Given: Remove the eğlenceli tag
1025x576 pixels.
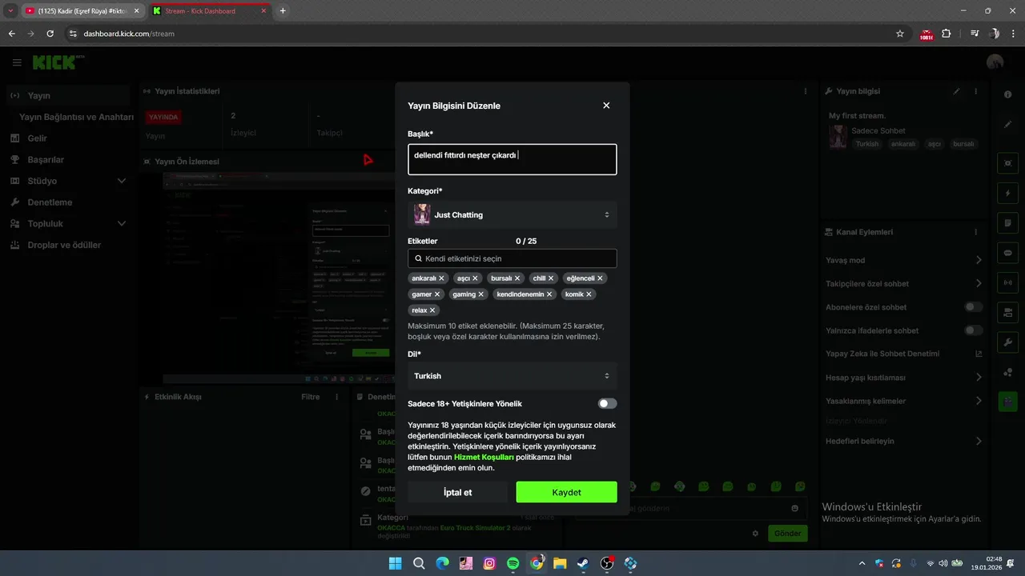Looking at the screenshot, I should click(600, 278).
